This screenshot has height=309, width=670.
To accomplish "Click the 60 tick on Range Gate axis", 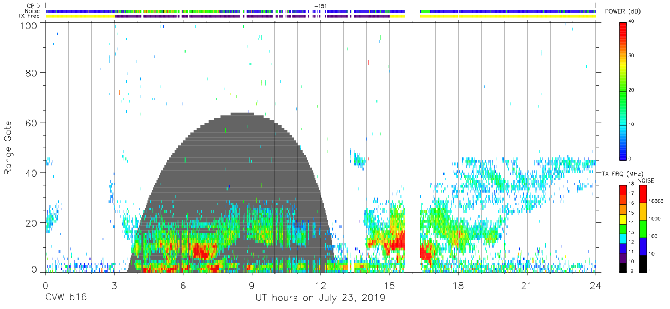I will [32, 123].
